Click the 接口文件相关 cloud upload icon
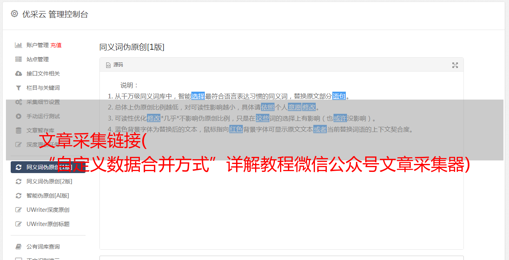The width and height of the screenshot is (509, 260). point(18,73)
